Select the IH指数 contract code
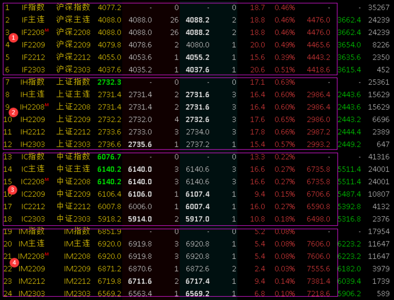The image size is (394, 300). [x=33, y=82]
